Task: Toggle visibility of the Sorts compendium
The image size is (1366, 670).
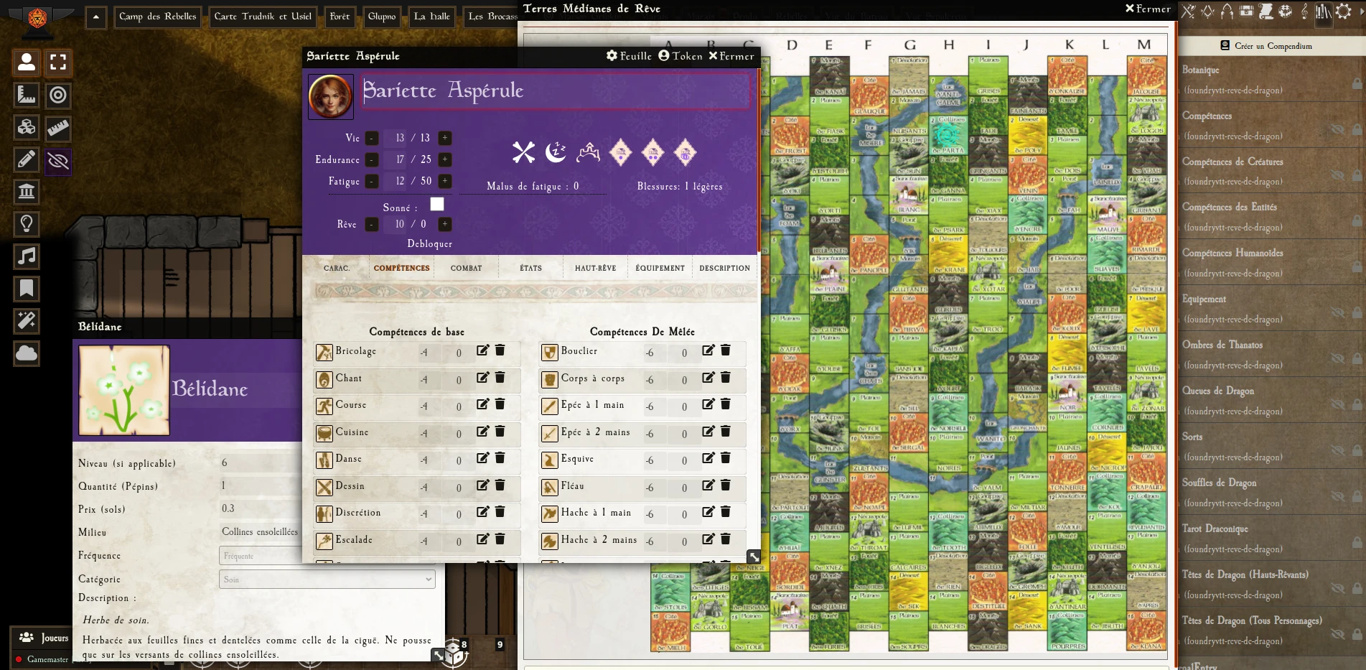Action: point(1337,450)
